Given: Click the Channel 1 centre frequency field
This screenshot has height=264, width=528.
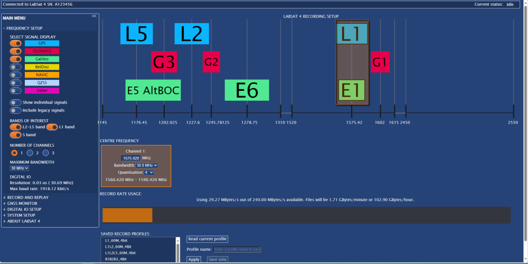Looking at the screenshot, I should tap(131, 158).
